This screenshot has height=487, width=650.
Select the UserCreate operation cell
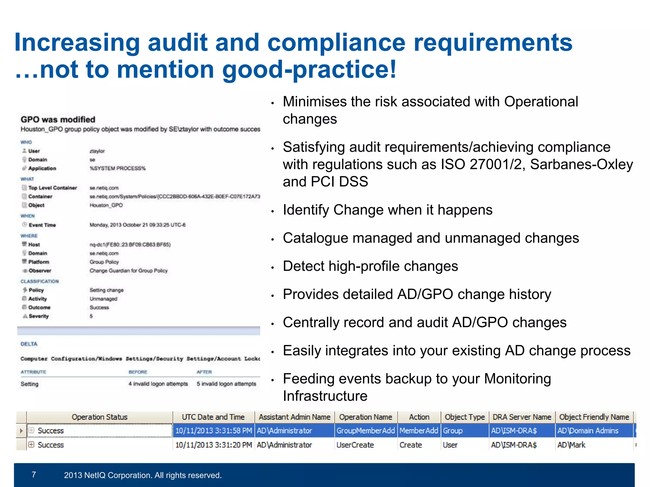coord(366,445)
